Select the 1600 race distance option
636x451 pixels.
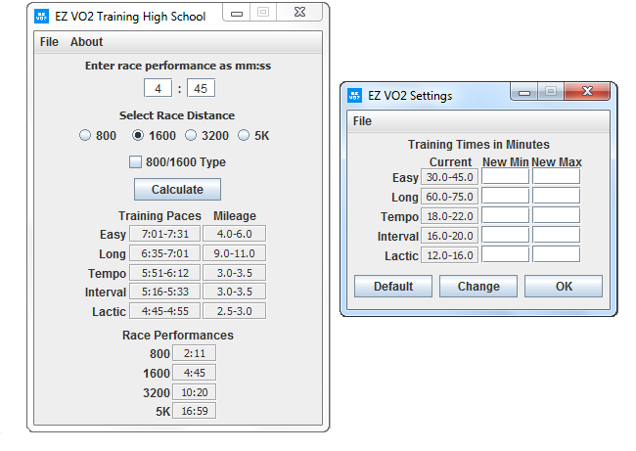point(138,136)
